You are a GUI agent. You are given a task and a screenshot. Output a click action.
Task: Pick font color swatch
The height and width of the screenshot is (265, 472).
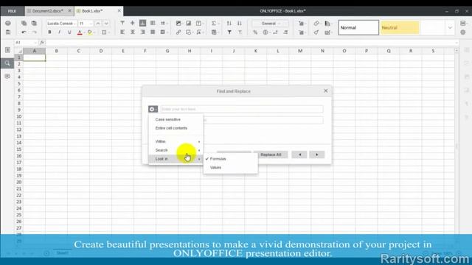[x=80, y=32]
